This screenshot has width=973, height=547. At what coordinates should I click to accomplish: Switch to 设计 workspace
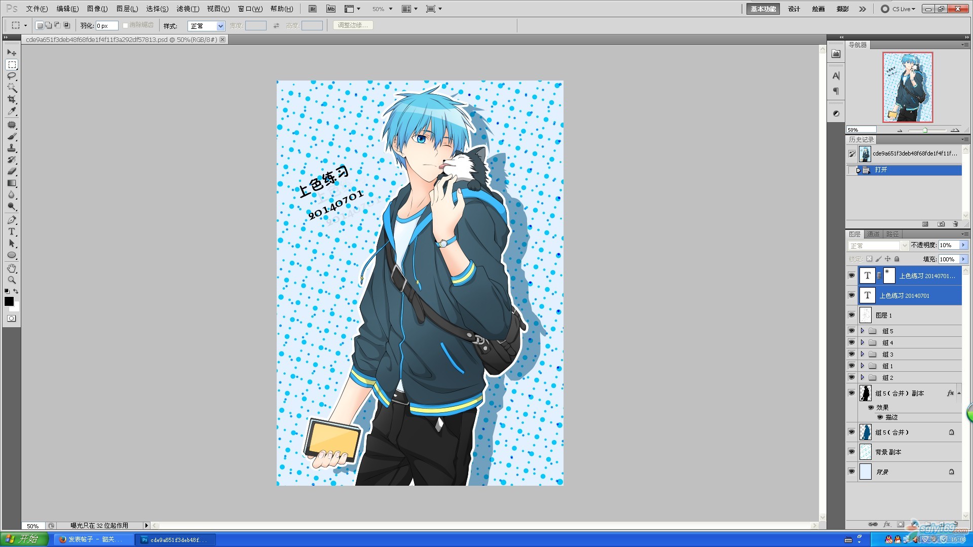[x=794, y=9]
